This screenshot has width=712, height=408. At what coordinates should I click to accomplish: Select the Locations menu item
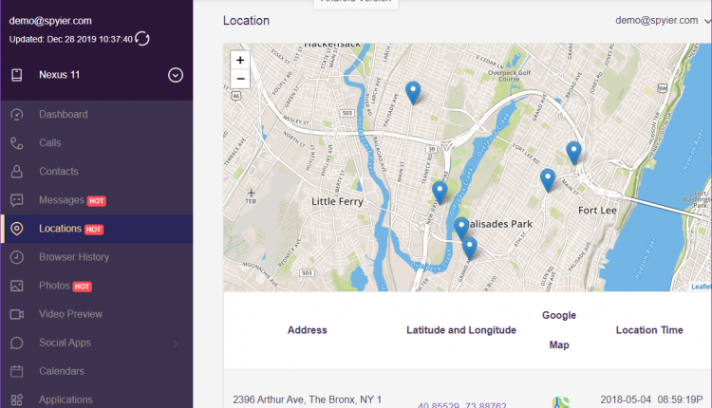(x=96, y=229)
